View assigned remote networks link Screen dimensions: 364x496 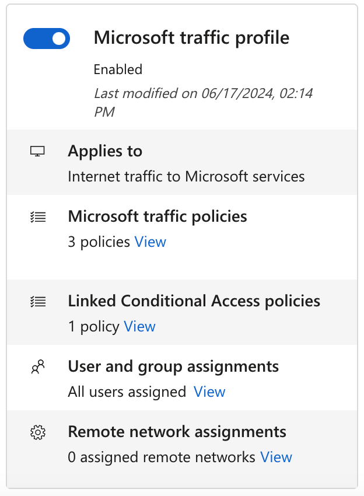276,457
